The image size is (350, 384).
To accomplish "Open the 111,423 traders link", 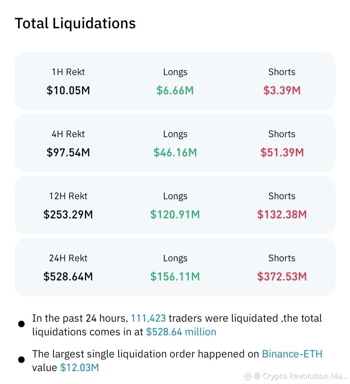I will [148, 318].
